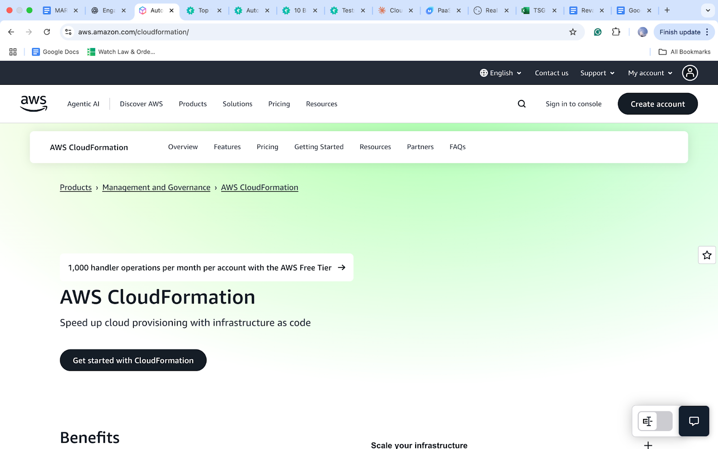Open Resources in the main AWS navigation
Image resolution: width=718 pixels, height=449 pixels.
click(x=322, y=104)
